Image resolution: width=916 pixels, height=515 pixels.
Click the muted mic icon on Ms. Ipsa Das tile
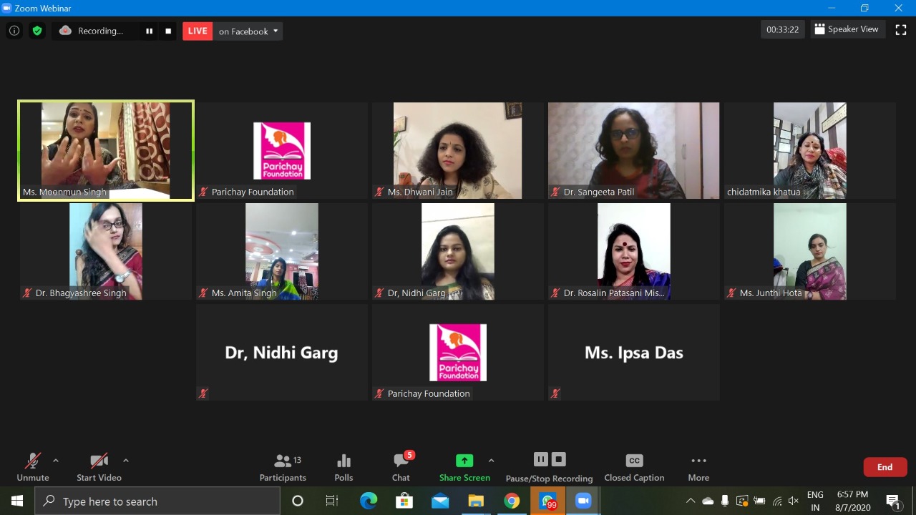[x=555, y=393]
